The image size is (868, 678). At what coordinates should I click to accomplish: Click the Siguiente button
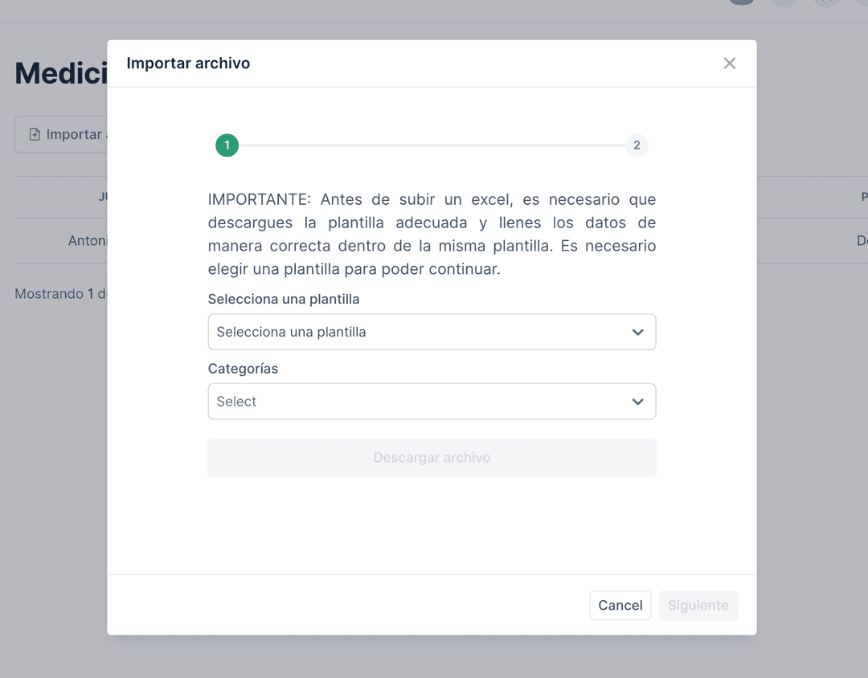click(x=698, y=606)
